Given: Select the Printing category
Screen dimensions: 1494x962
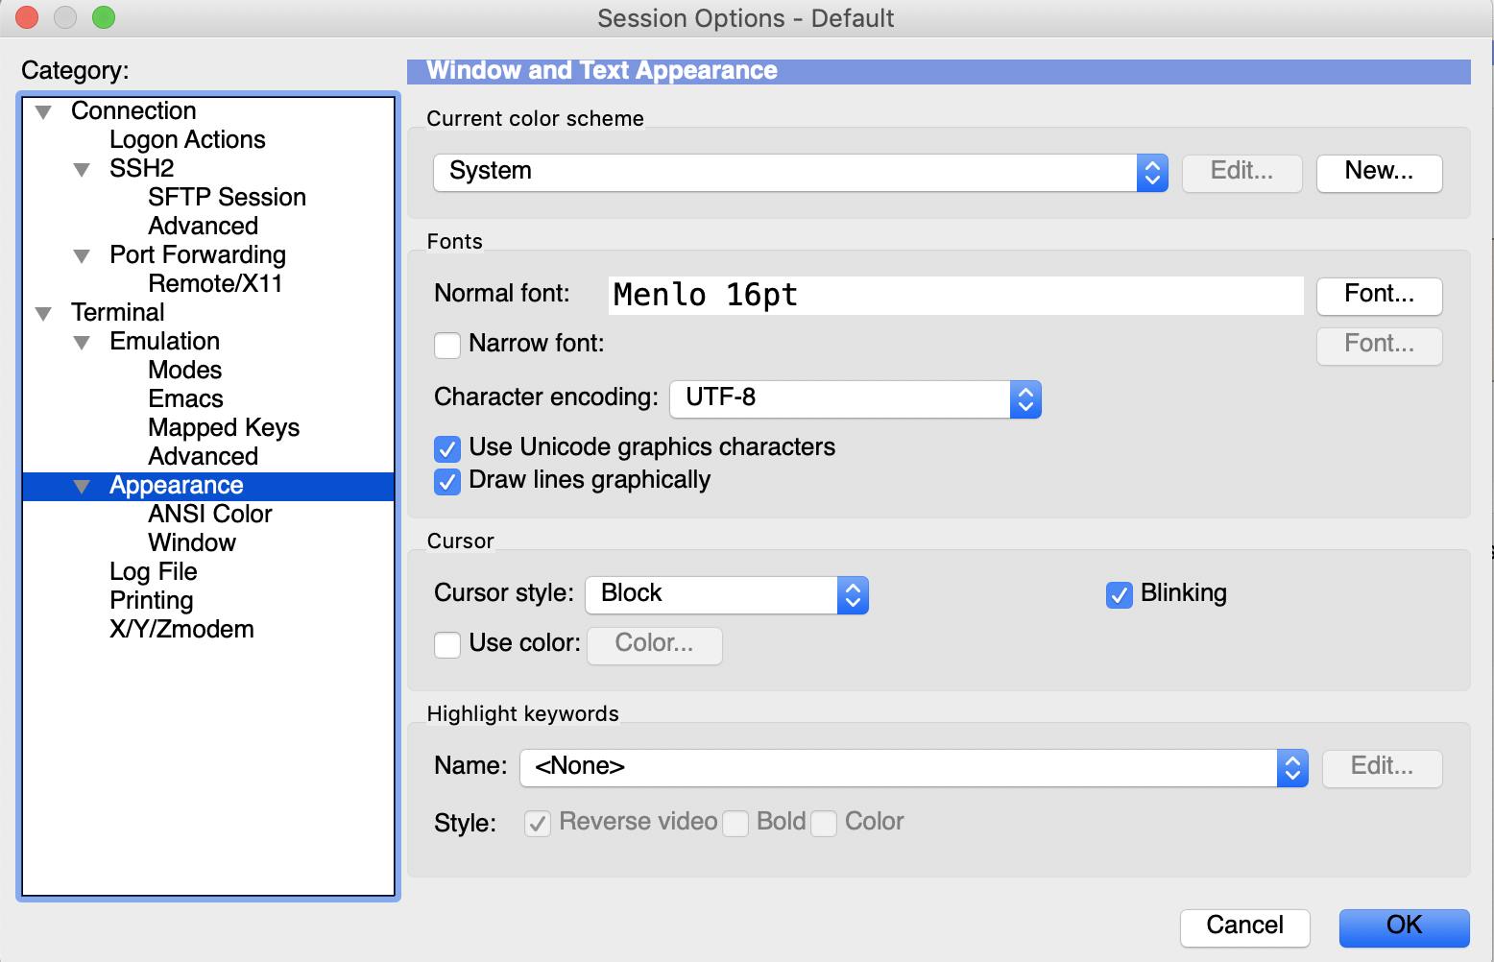Looking at the screenshot, I should point(151,600).
